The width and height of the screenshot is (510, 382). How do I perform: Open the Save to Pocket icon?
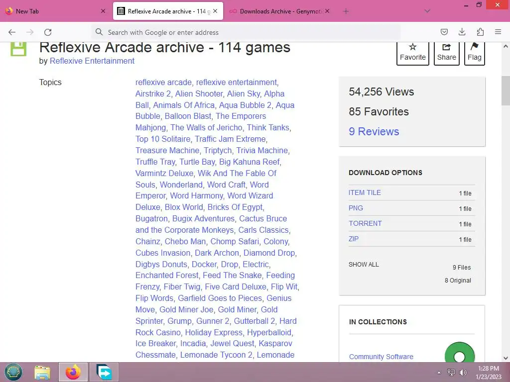444,32
